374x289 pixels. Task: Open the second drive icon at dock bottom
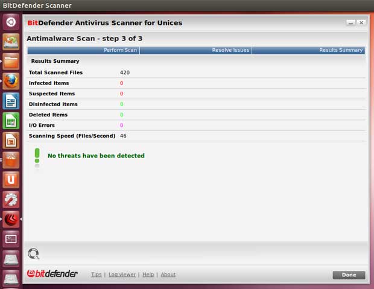point(11,279)
